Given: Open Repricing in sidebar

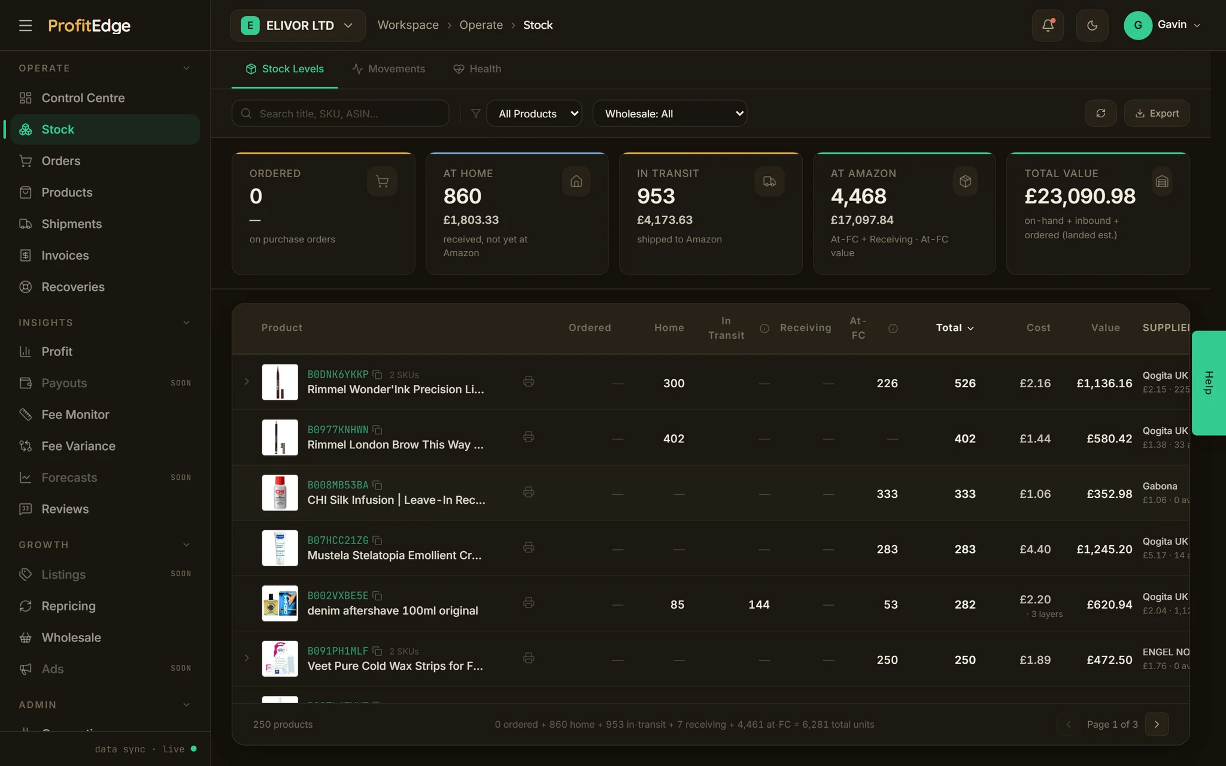Looking at the screenshot, I should [105, 606].
